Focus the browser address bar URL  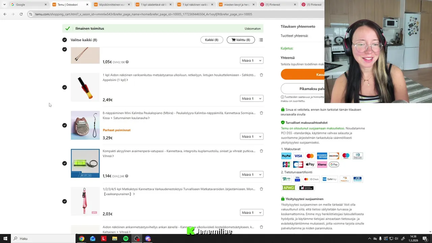143,14
